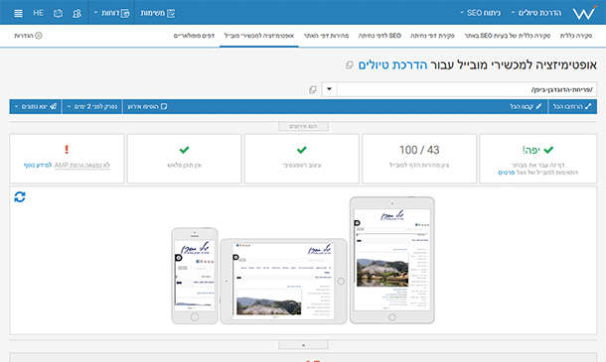Click the zoom icon on the landscape tablet preview
The height and width of the screenshot is (362, 606).
[235, 257]
